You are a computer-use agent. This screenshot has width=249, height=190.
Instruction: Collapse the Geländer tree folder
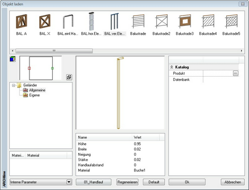pyautogui.click(x=13, y=85)
